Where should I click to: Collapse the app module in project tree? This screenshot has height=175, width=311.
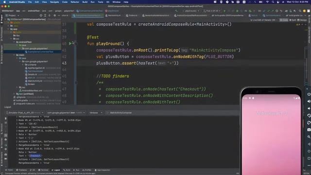(9, 29)
